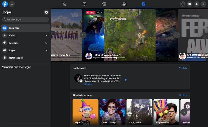Click Raposa Gamer streamer avatar

tap(89, 56)
